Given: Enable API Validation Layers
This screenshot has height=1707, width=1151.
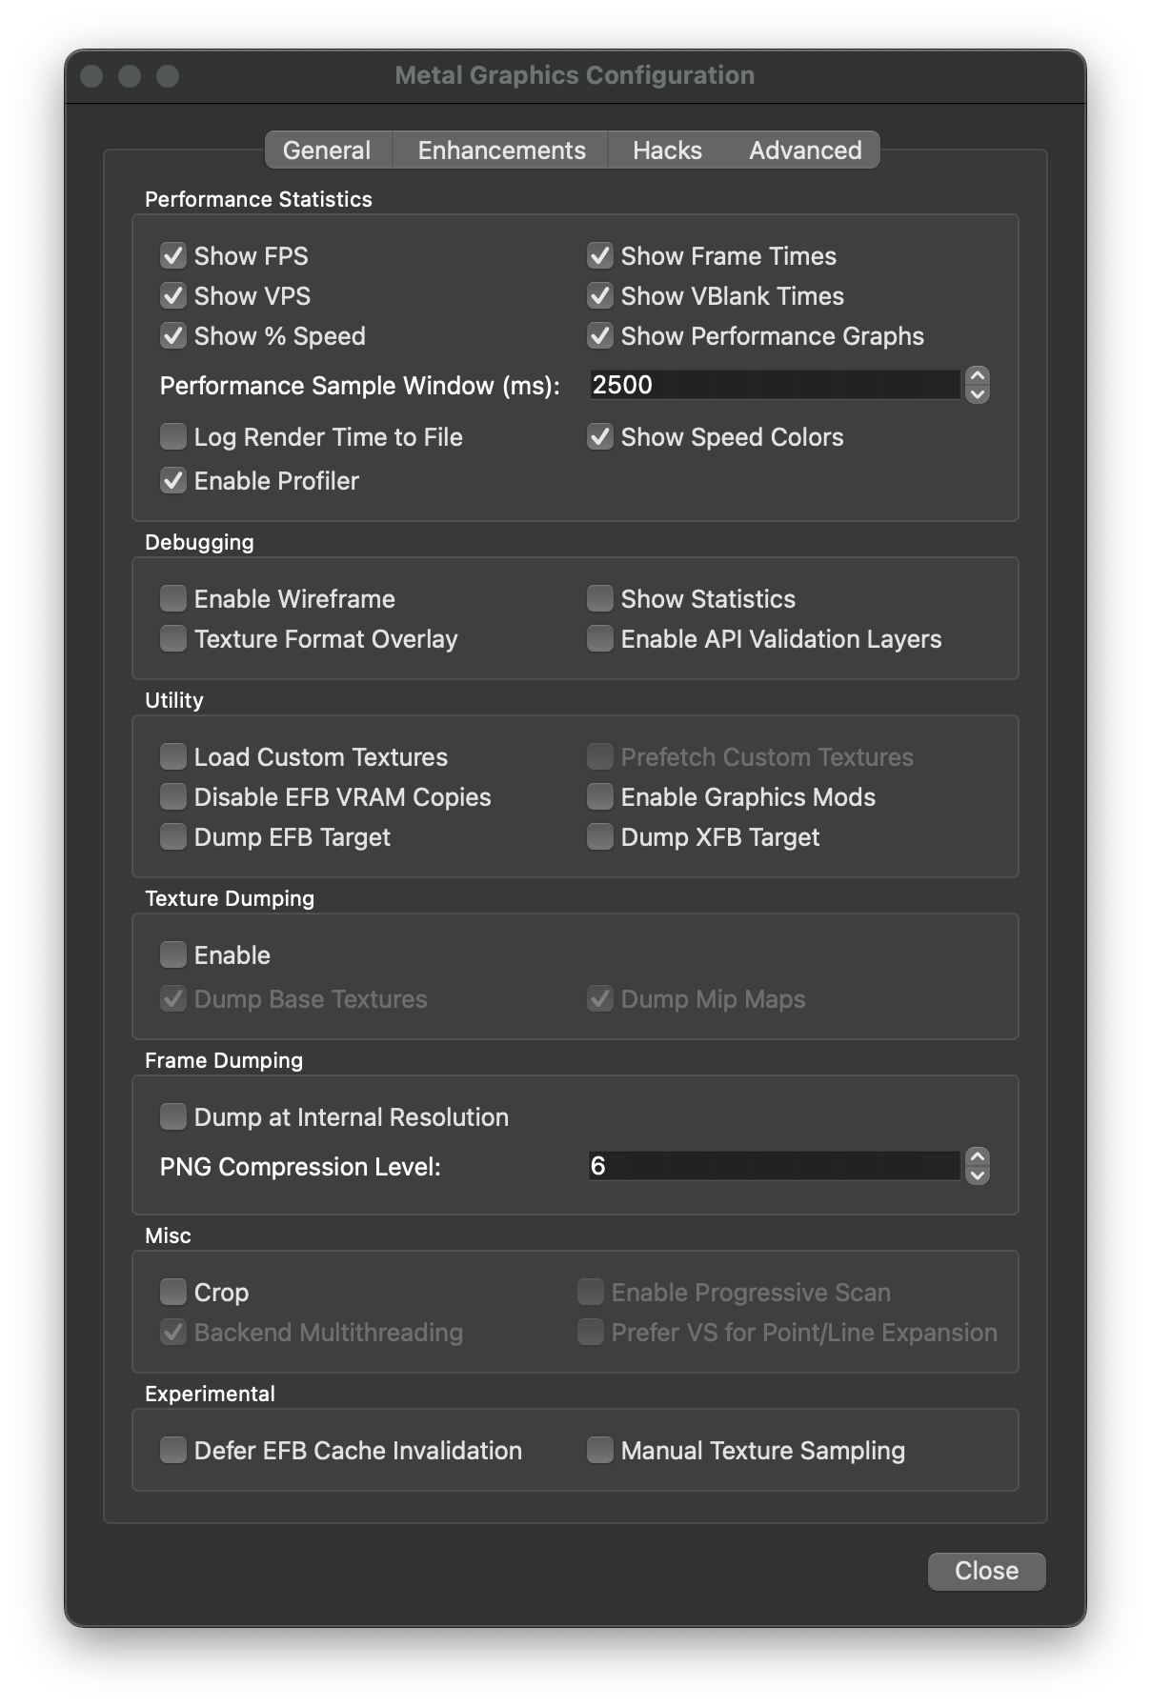Looking at the screenshot, I should coord(599,639).
